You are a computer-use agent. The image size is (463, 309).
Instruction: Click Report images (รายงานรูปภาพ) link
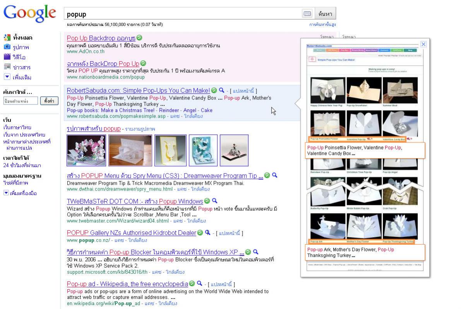[140, 129]
